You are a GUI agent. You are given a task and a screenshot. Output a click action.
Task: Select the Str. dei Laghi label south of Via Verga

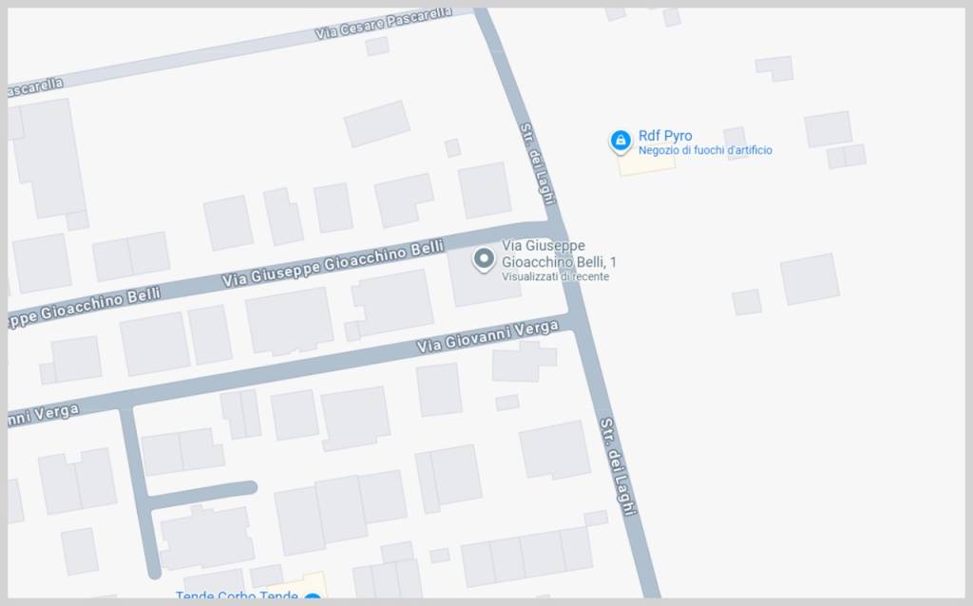point(618,465)
